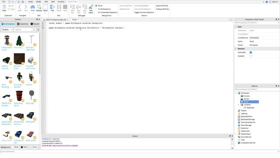
Task: Switch to the HOME ribbon tab
Action: click(31, 2)
